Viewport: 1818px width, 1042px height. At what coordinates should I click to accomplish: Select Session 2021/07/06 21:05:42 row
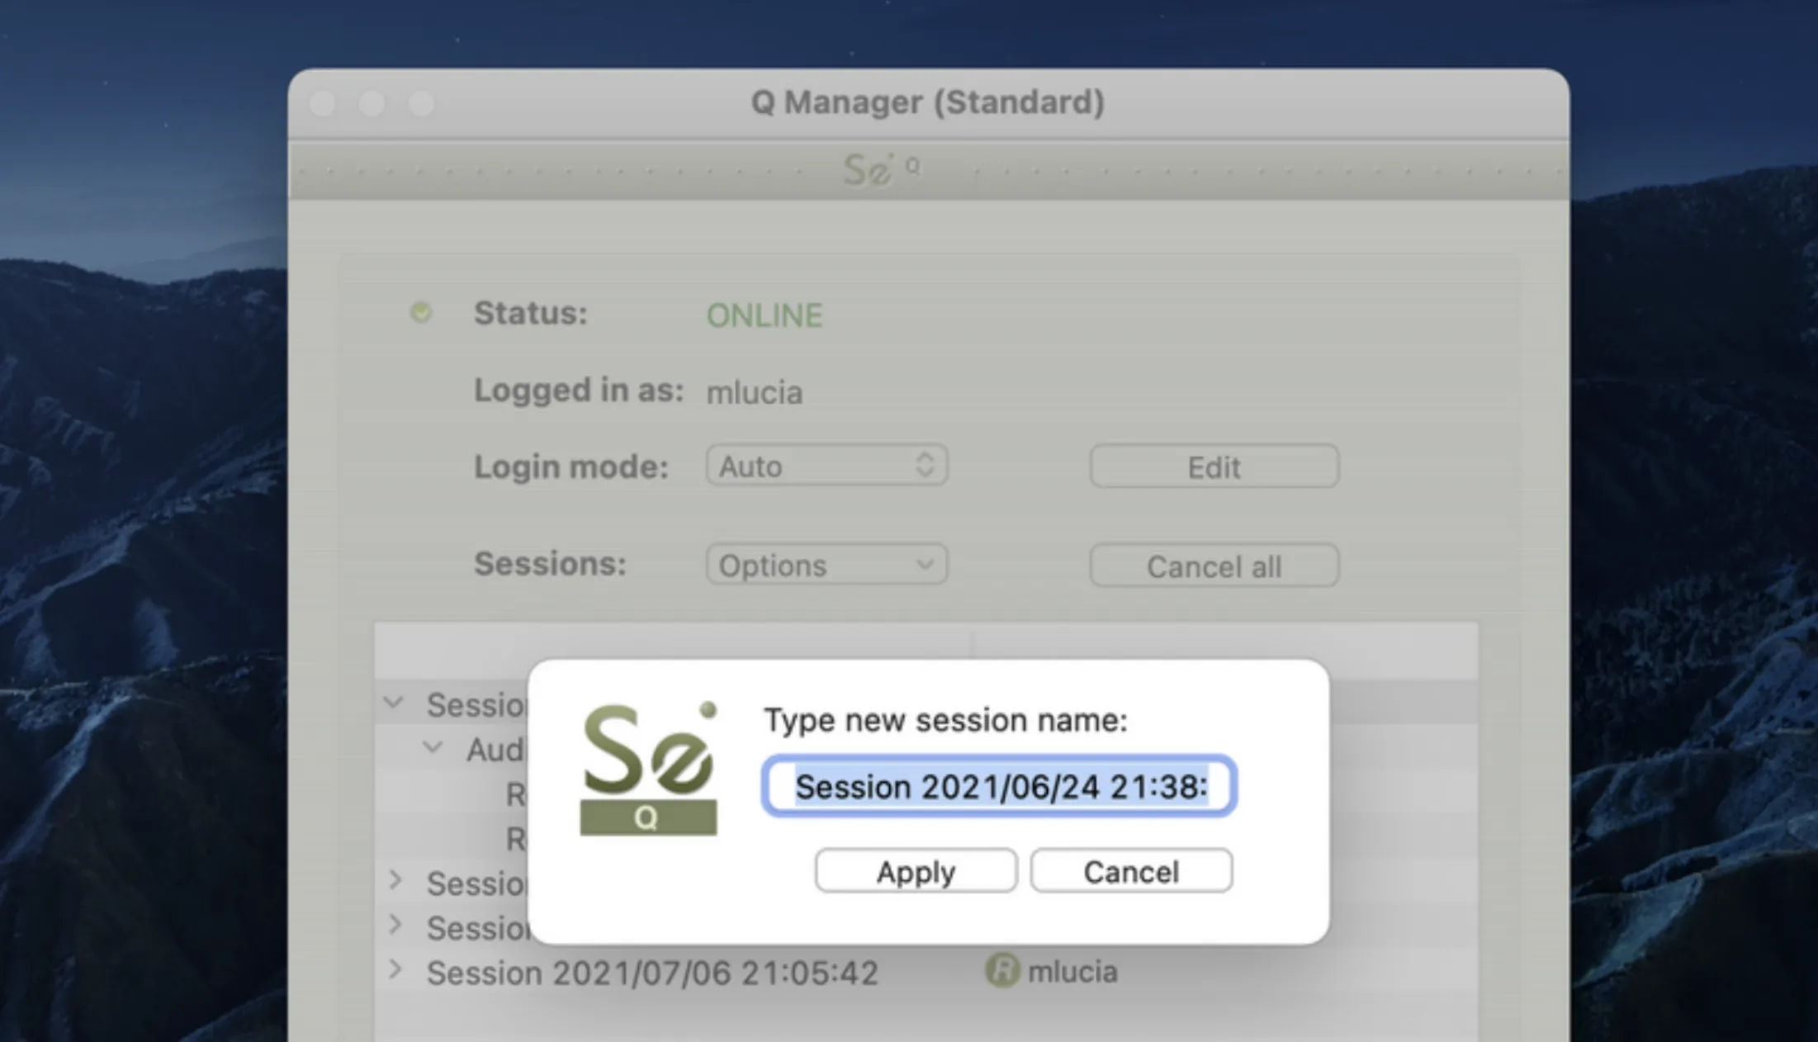click(926, 972)
